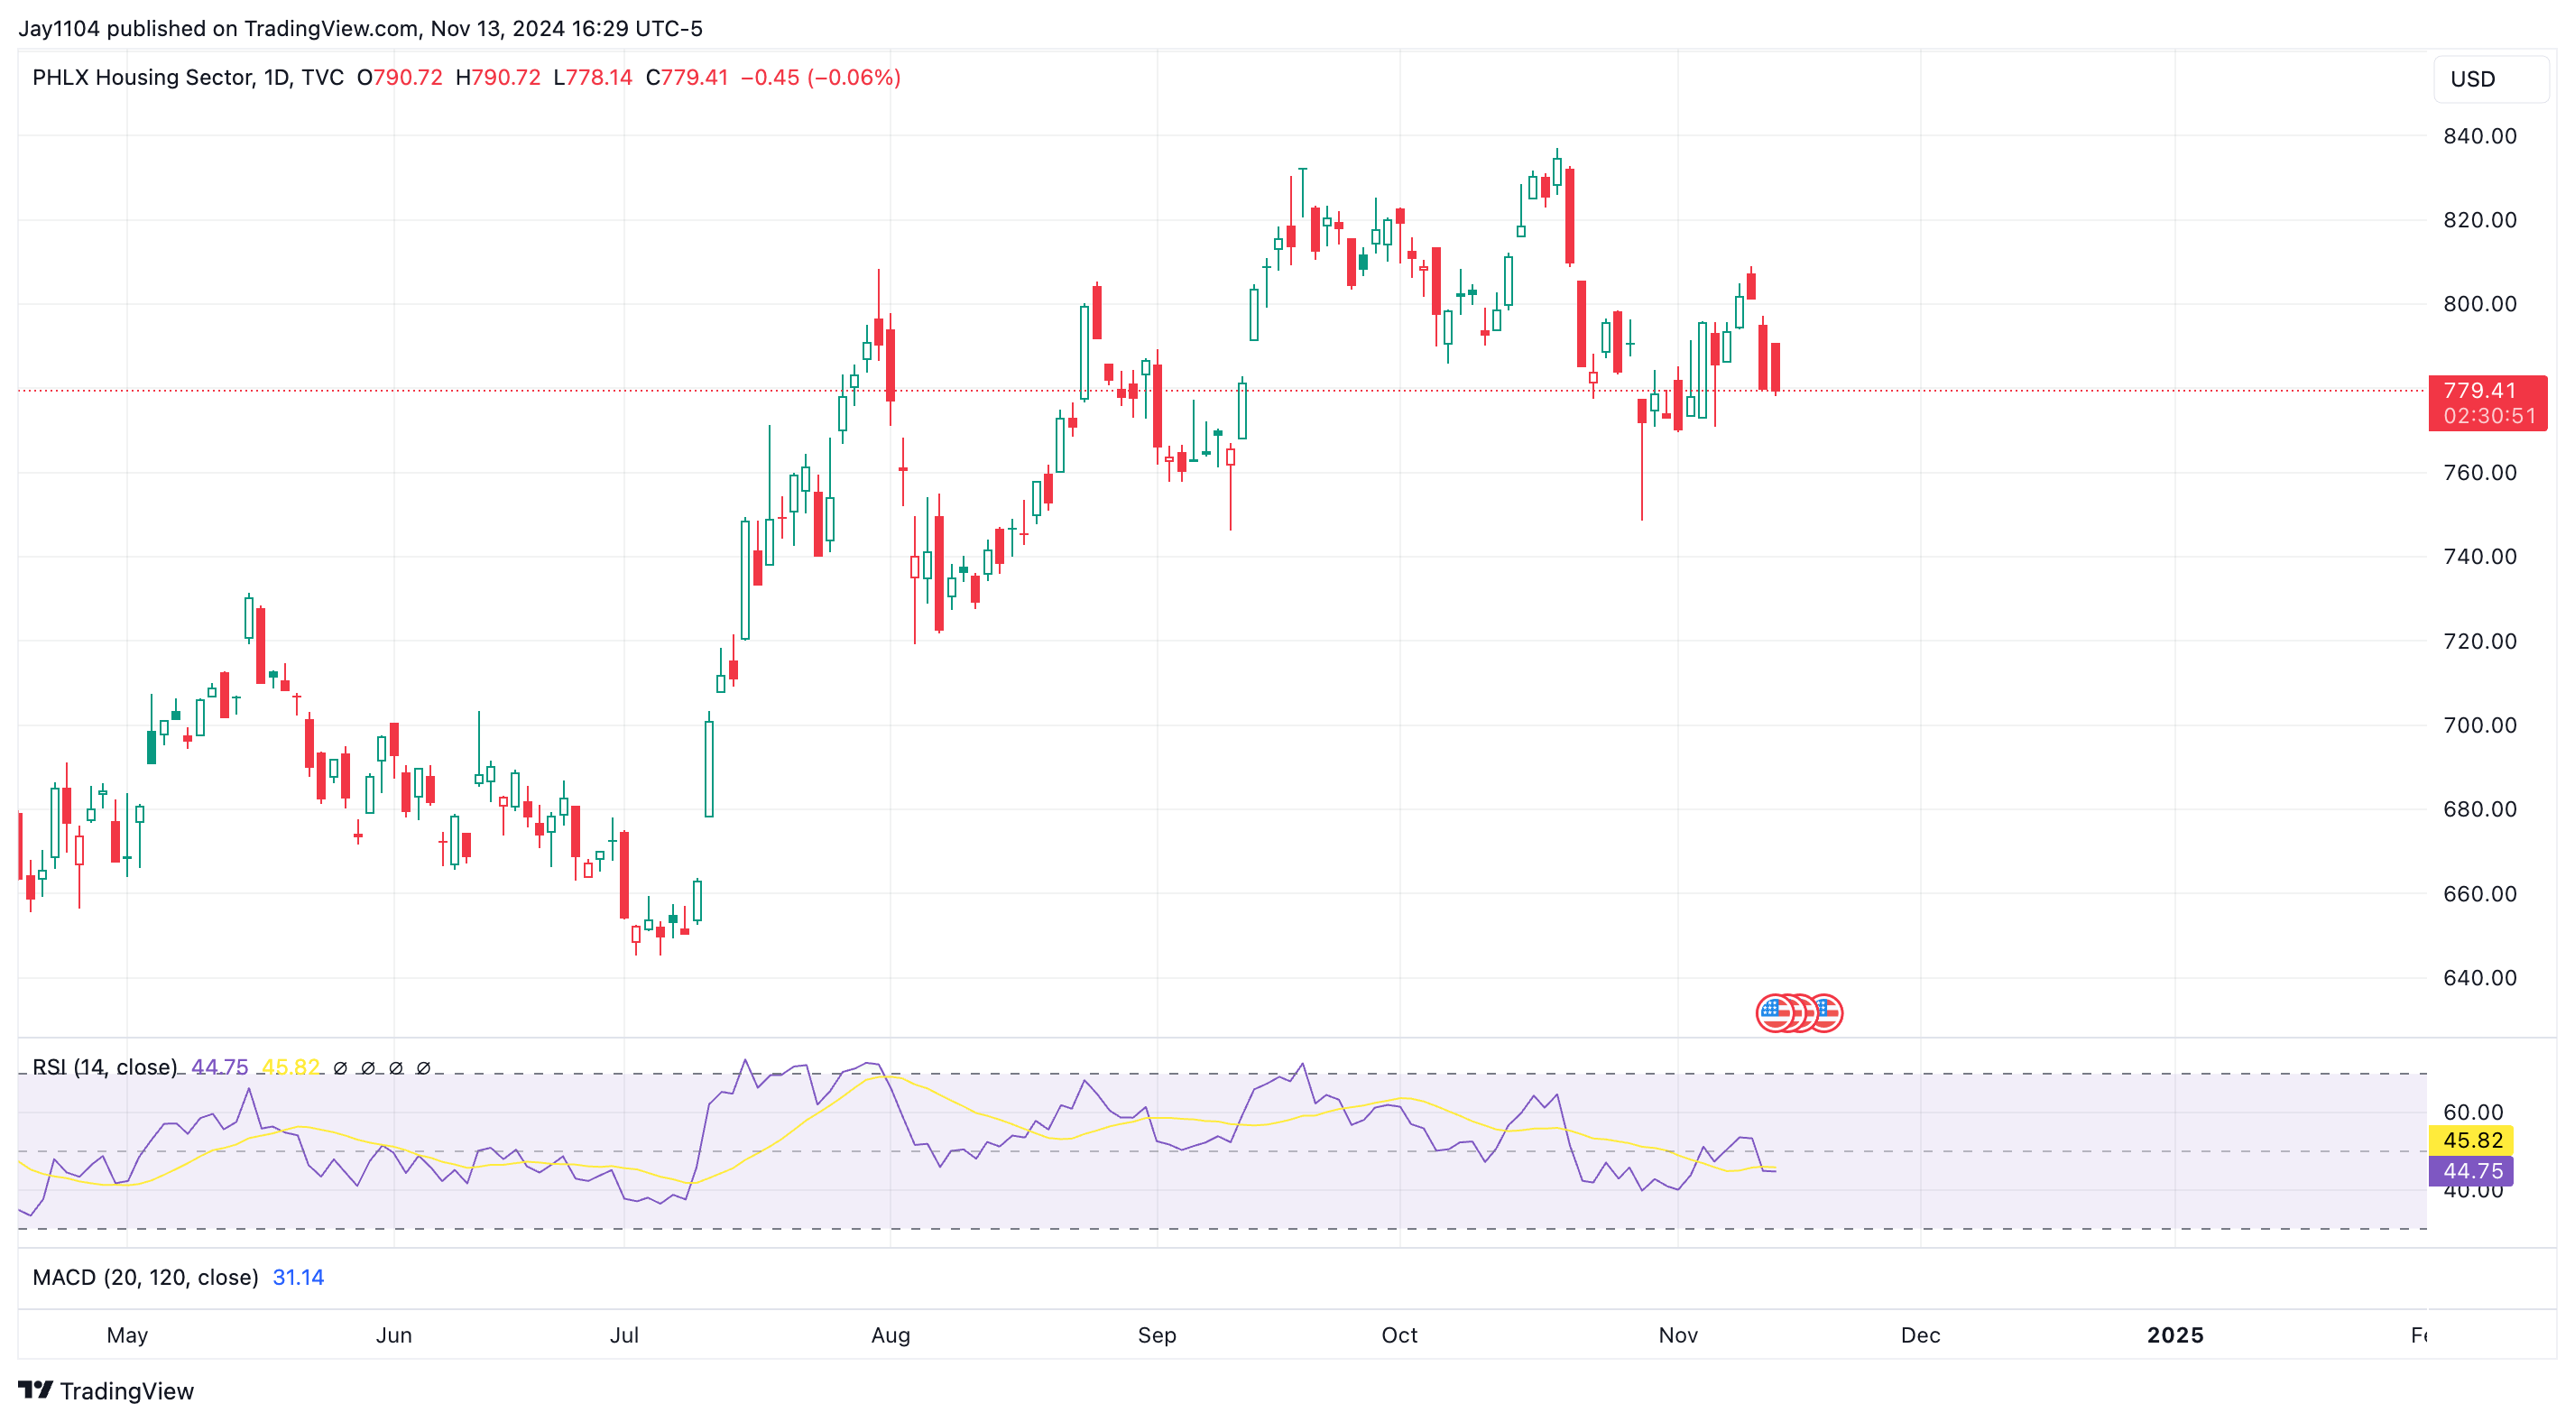The height and width of the screenshot is (1422, 2575).
Task: Click the Dec label on time axis
Action: (1920, 1335)
